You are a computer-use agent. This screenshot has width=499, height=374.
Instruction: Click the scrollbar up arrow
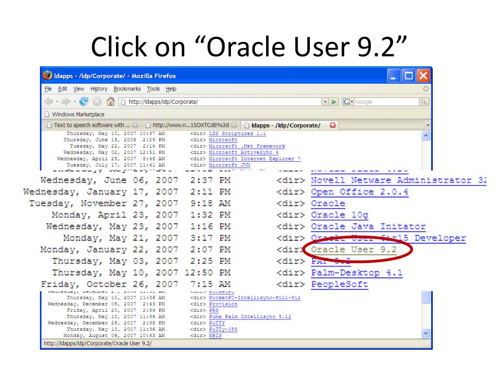(x=426, y=136)
